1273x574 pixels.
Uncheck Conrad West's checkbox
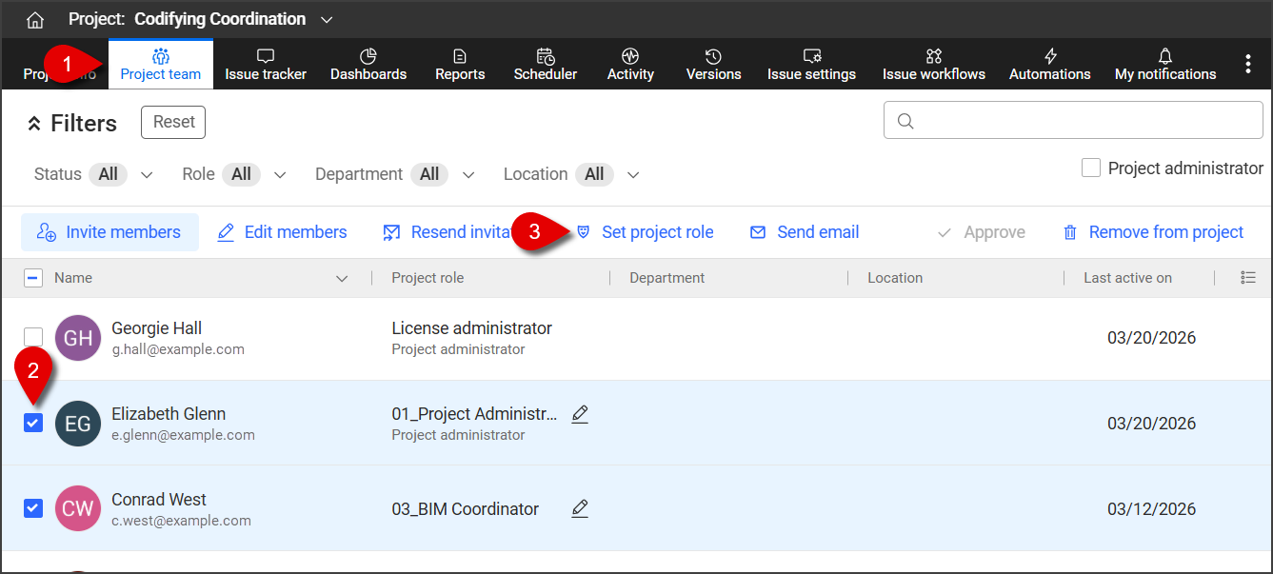tap(33, 508)
